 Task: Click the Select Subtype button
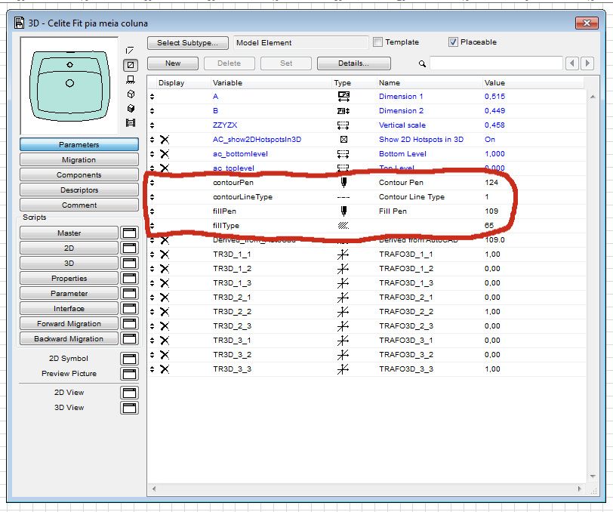(x=188, y=42)
